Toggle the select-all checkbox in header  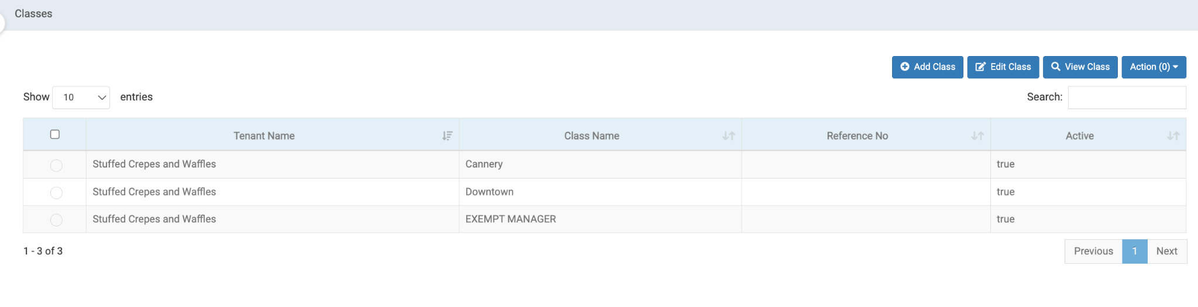[x=55, y=135]
